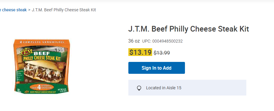Viewport: 274px width, 111px height.
Task: Select the product title heading text
Action: point(189,29)
